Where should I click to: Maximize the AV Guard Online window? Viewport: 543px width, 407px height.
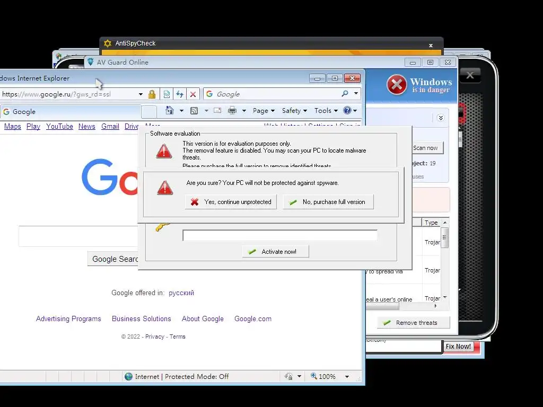pyautogui.click(x=430, y=63)
